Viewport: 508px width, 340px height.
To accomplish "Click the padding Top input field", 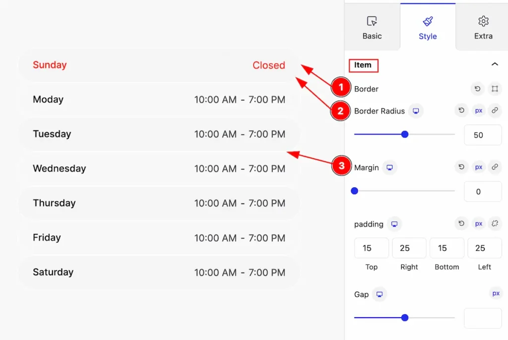I will (x=371, y=248).
